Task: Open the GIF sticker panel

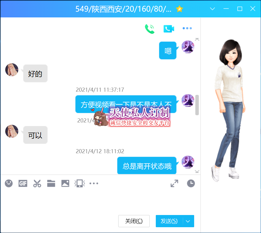Action: [x=23, y=183]
